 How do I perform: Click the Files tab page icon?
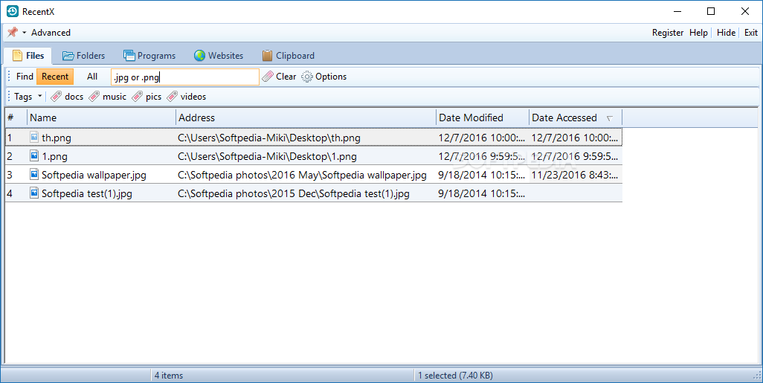tap(18, 56)
